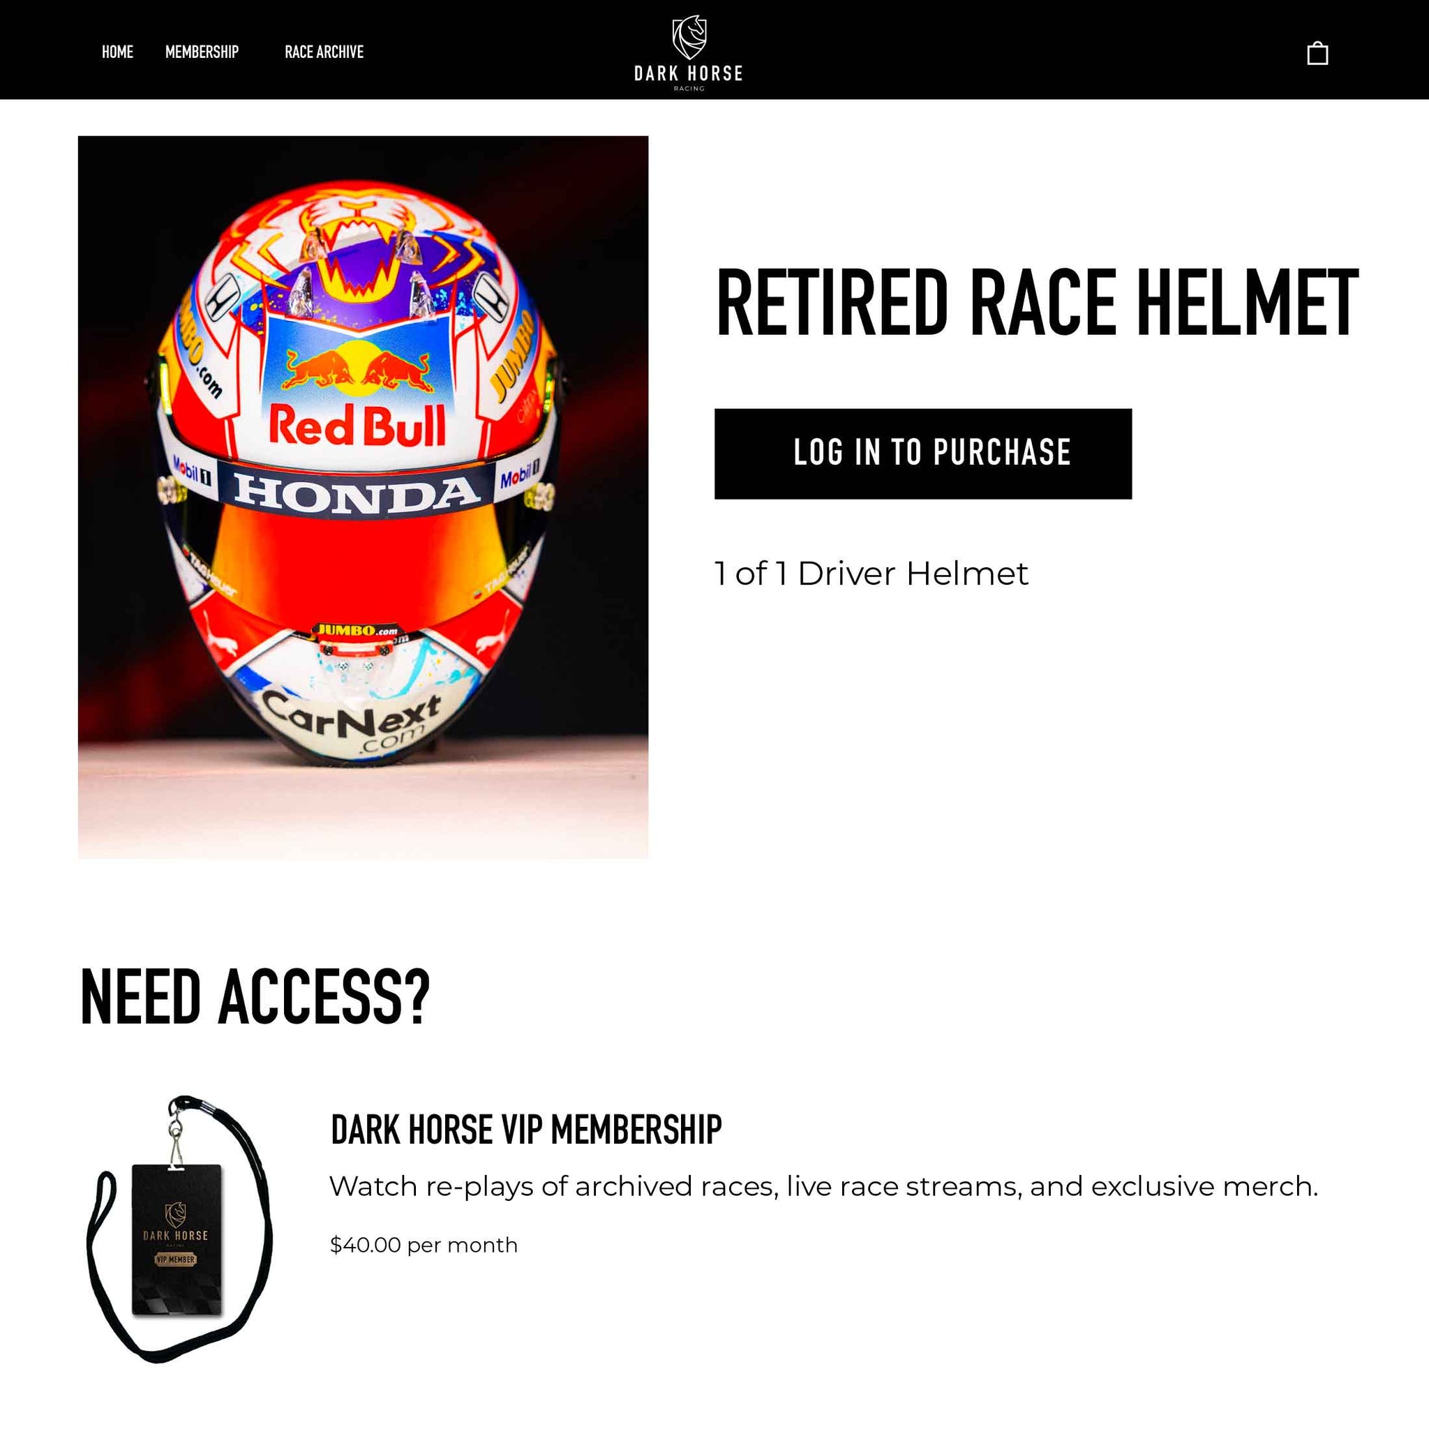Open the Red Bull helmet product image
Viewport: 1429px width, 1429px height.
click(363, 496)
